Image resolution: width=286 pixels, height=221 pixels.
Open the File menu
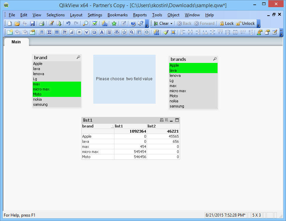12,15
